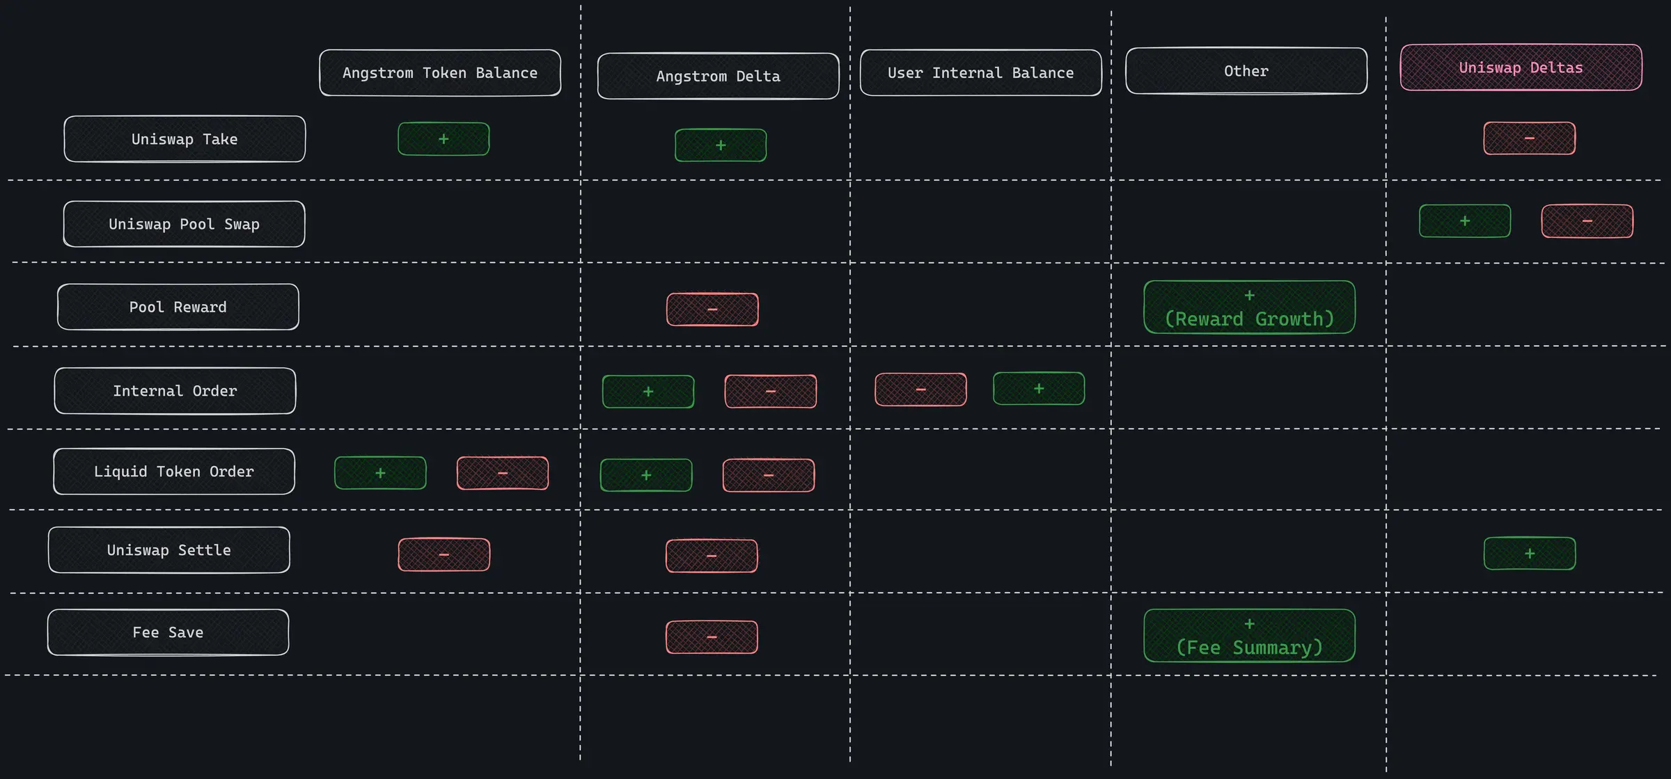Click the minus box in the Pool Reward row
Screen dimensions: 1671x779
click(x=712, y=310)
